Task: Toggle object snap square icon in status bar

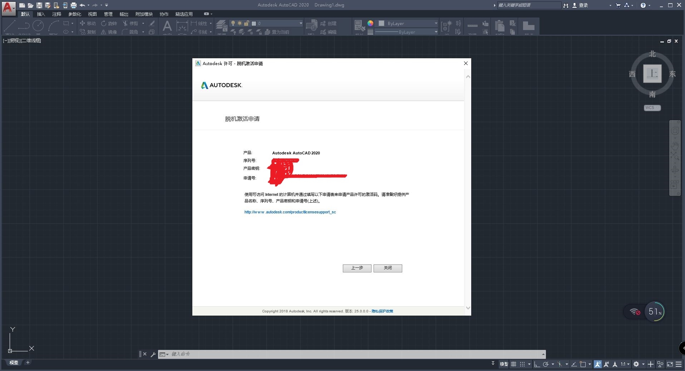Action: [583, 364]
